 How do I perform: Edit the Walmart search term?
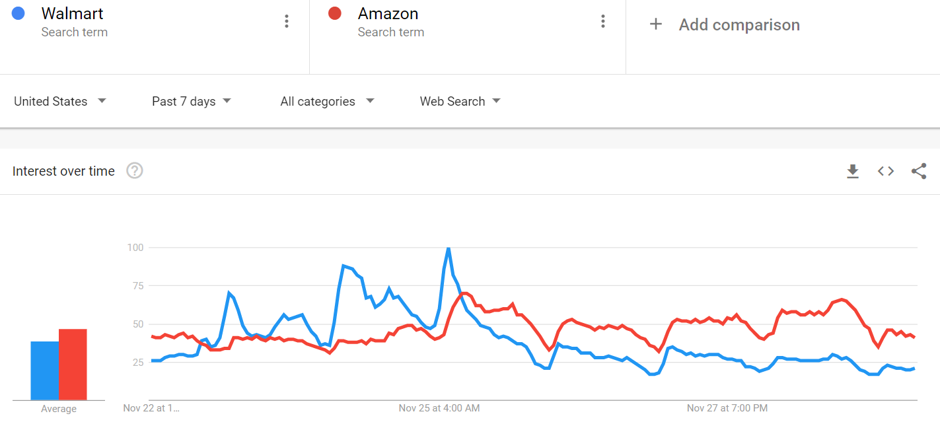coord(72,13)
